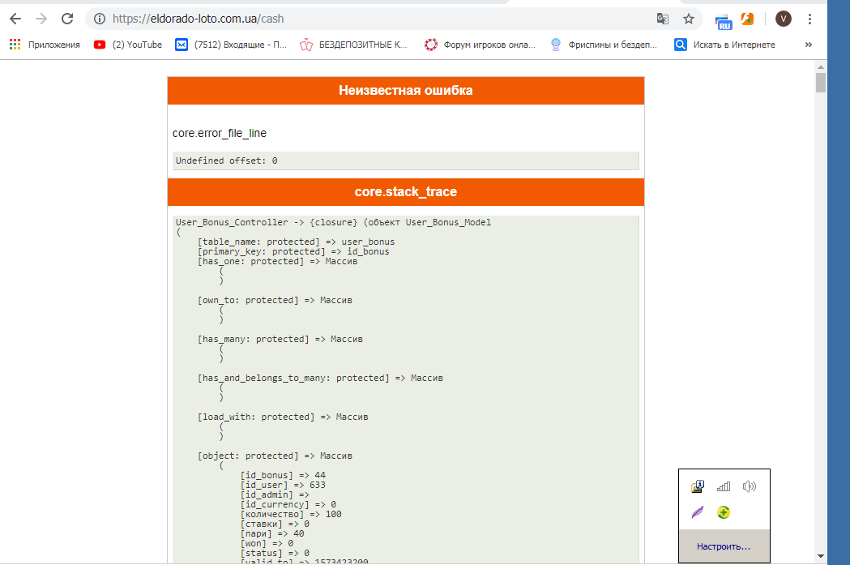Select the won => 0 line

(x=267, y=544)
